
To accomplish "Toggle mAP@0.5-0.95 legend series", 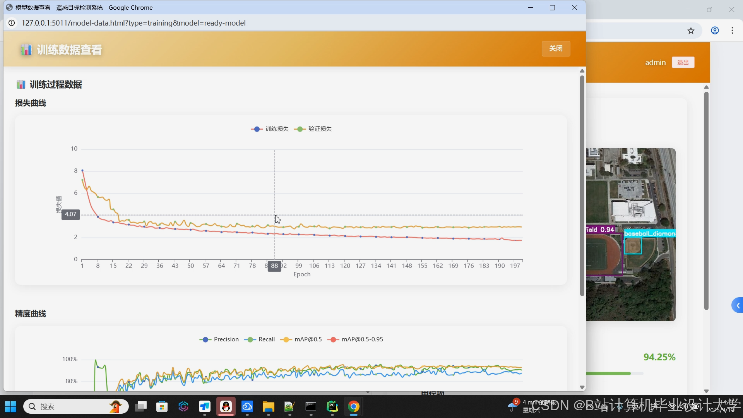I will (x=355, y=339).
